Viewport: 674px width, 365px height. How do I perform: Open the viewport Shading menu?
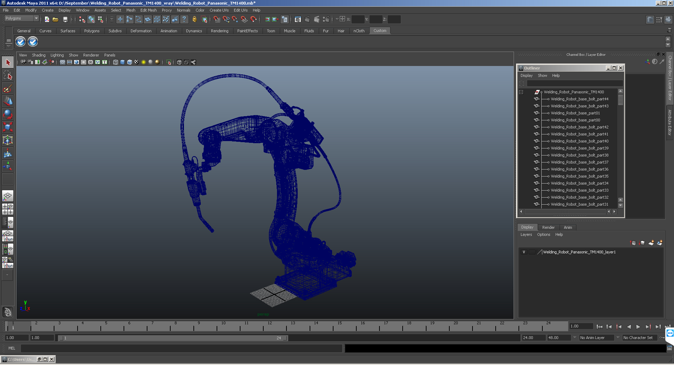[x=39, y=55]
